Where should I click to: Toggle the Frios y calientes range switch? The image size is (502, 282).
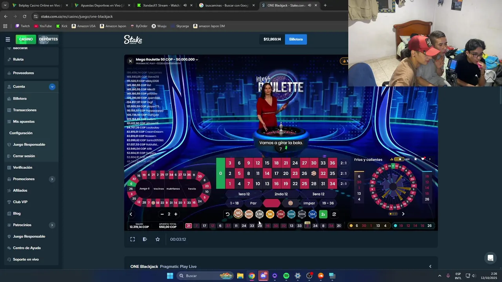[399, 159]
